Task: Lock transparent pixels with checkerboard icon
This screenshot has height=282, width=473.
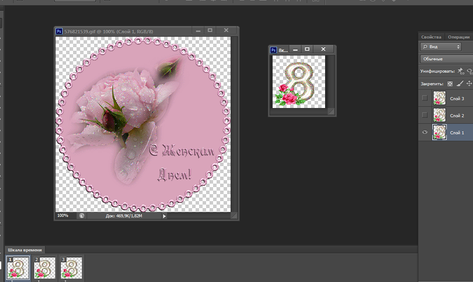Action: coord(450,84)
